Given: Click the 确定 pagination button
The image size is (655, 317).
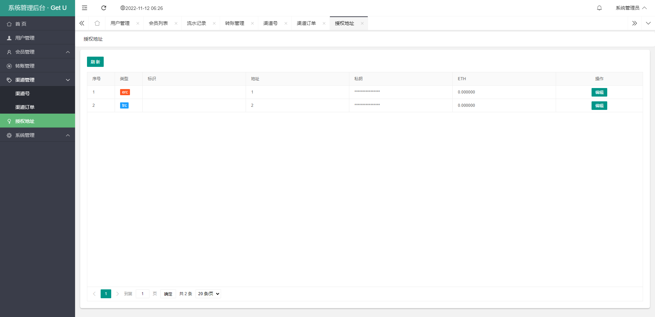Looking at the screenshot, I should coord(168,294).
